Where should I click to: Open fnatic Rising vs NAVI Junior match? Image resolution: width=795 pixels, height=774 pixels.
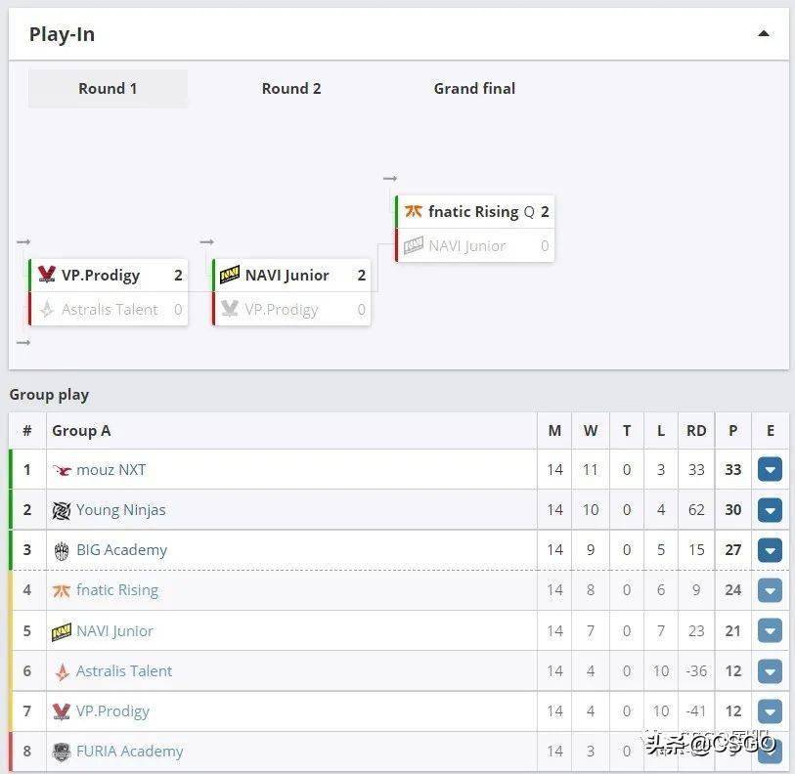pyautogui.click(x=475, y=229)
